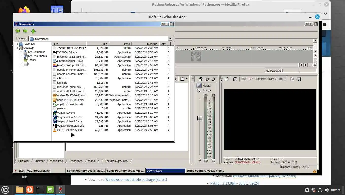Click the Firefox Setup file icon

pyautogui.click(x=54, y=65)
